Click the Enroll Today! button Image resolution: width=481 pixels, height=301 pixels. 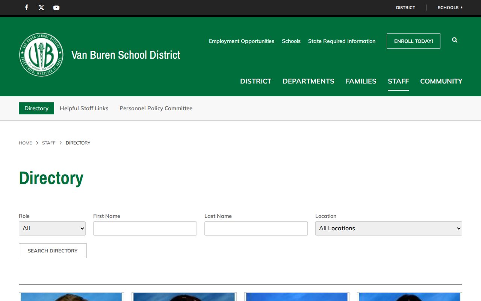tap(413, 41)
